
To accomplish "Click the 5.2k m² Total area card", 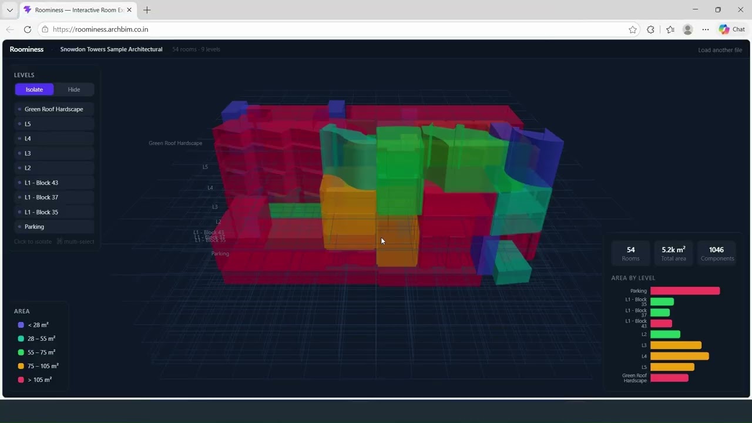I will click(x=673, y=253).
